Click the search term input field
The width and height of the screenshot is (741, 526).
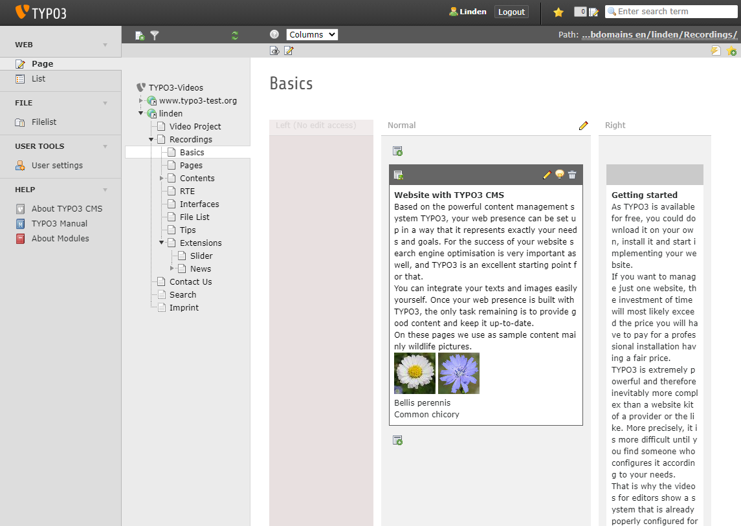(x=670, y=11)
